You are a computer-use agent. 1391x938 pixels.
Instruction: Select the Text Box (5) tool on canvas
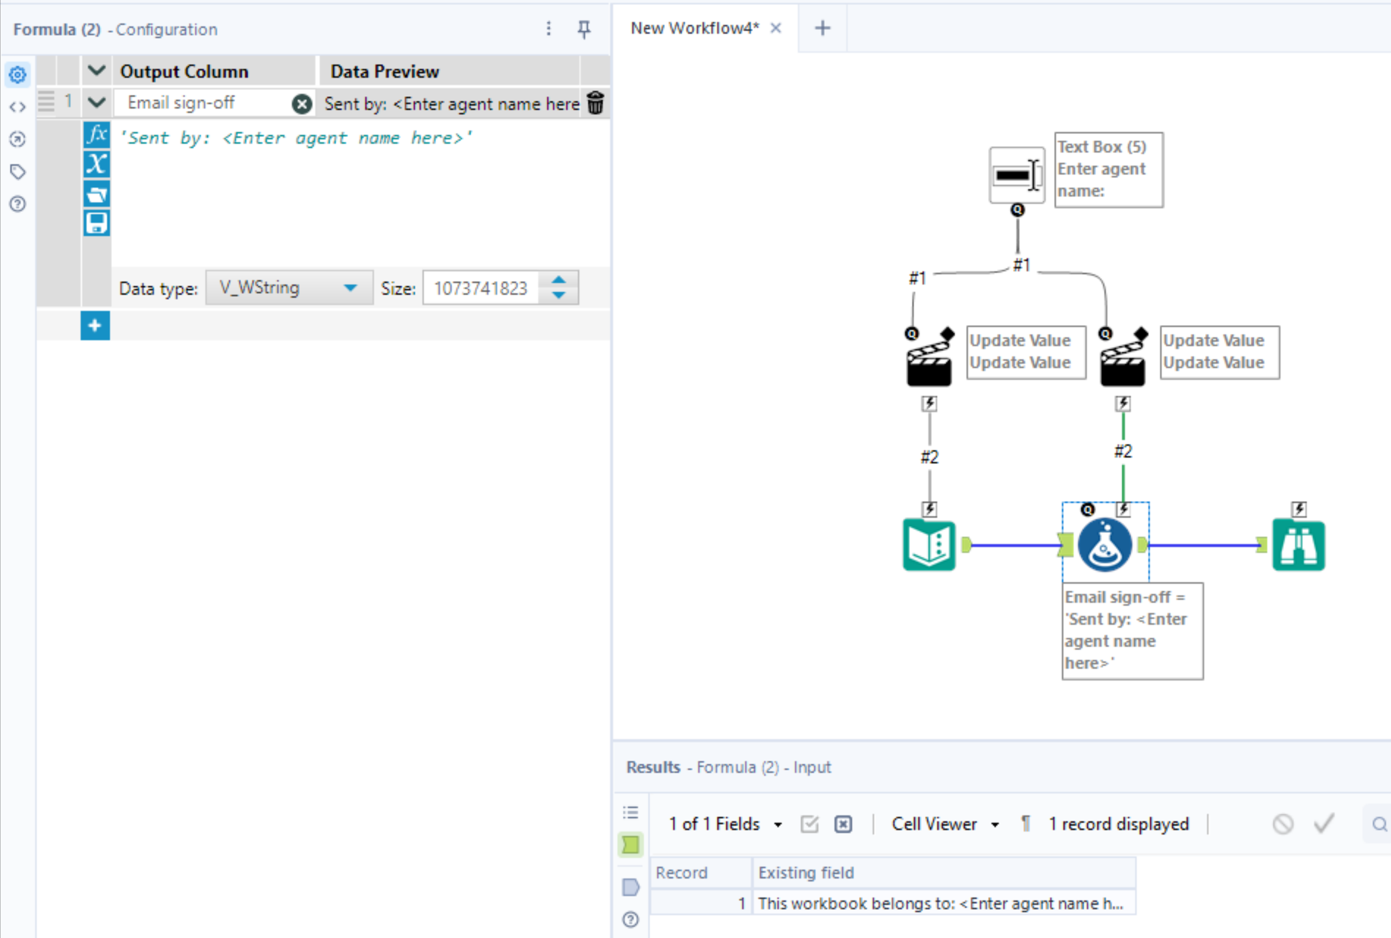(1016, 175)
